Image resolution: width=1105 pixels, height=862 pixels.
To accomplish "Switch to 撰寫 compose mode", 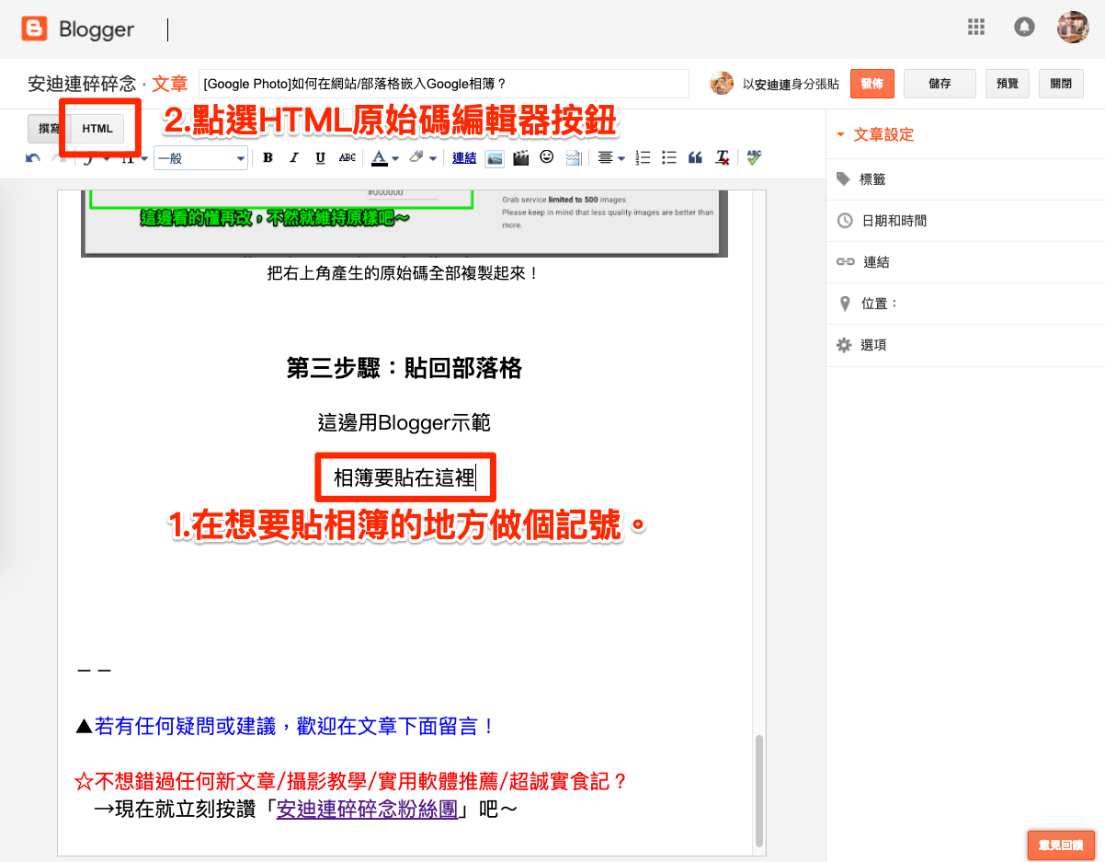I will click(49, 129).
